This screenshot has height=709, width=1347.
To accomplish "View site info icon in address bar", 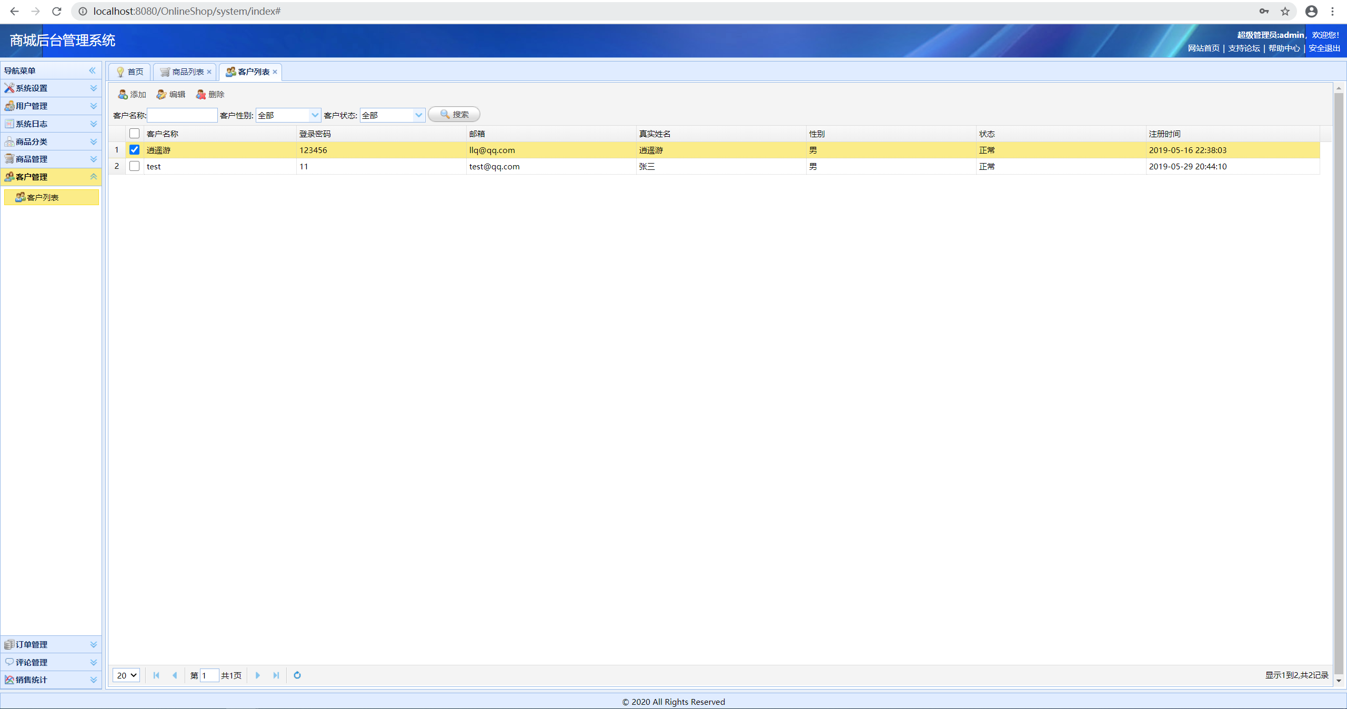I will (83, 11).
